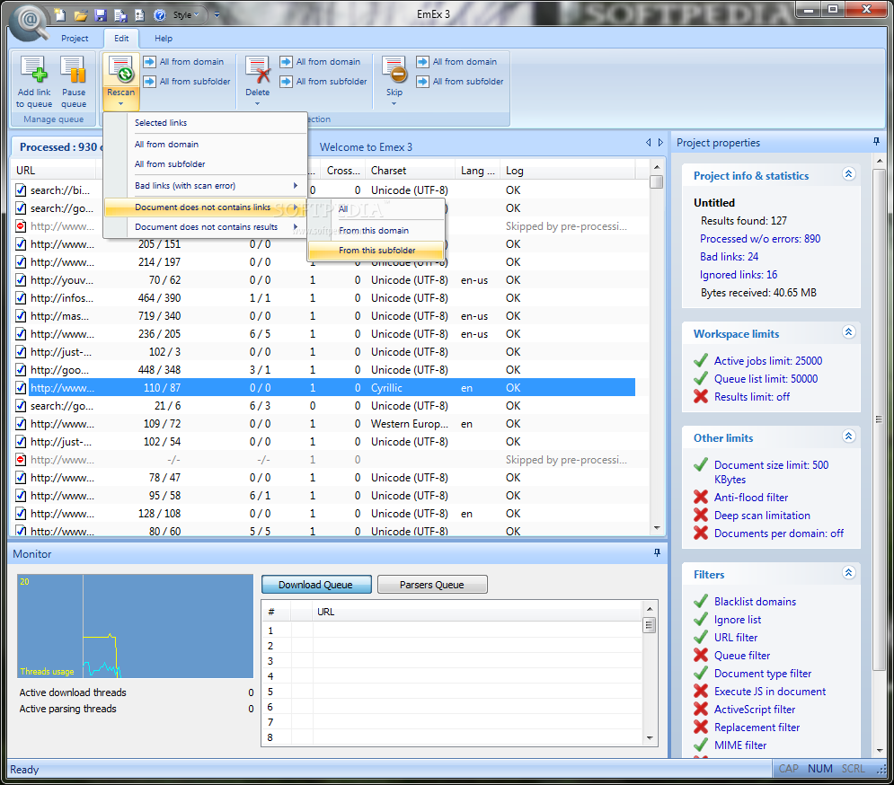Viewport: 894px width, 785px height.
Task: Click Skip All from domain arrow icon
Action: [x=422, y=62]
